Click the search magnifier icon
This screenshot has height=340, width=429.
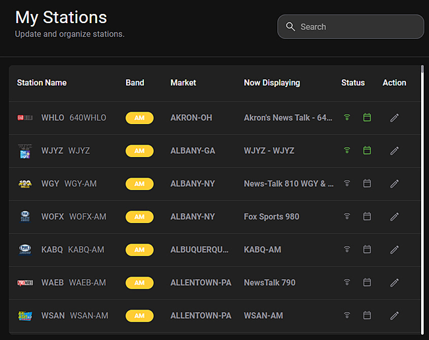[290, 27]
